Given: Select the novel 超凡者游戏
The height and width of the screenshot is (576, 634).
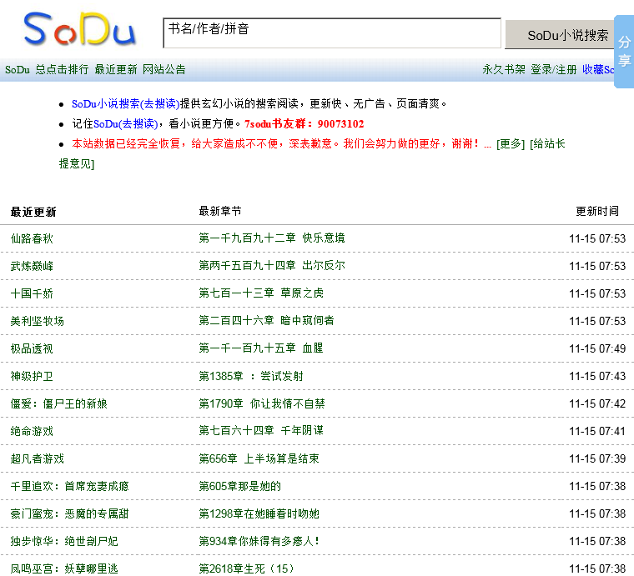Looking at the screenshot, I should [x=38, y=458].
